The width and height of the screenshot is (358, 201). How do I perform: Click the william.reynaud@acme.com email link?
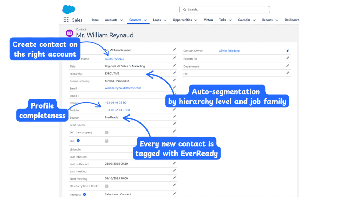(x=123, y=88)
